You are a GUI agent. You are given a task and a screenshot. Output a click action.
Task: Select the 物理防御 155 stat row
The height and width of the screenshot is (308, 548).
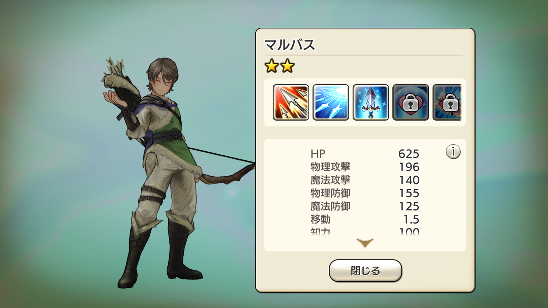[x=365, y=193]
